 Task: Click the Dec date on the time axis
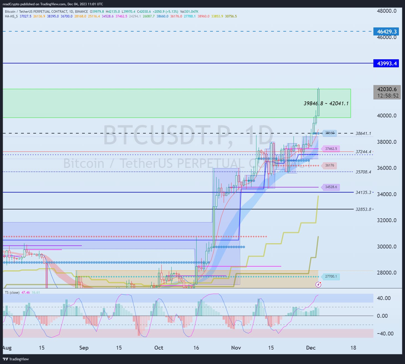point(311,348)
